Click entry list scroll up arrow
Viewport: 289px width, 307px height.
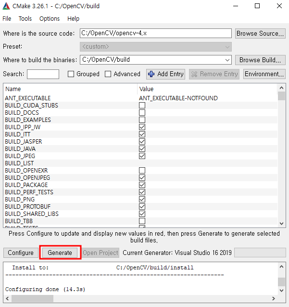pyautogui.click(x=282, y=88)
